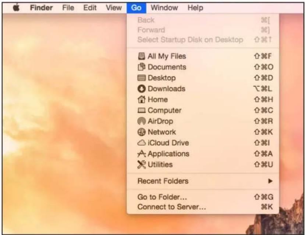Select the Computer label
This screenshot has height=235, width=305.
[164, 110]
